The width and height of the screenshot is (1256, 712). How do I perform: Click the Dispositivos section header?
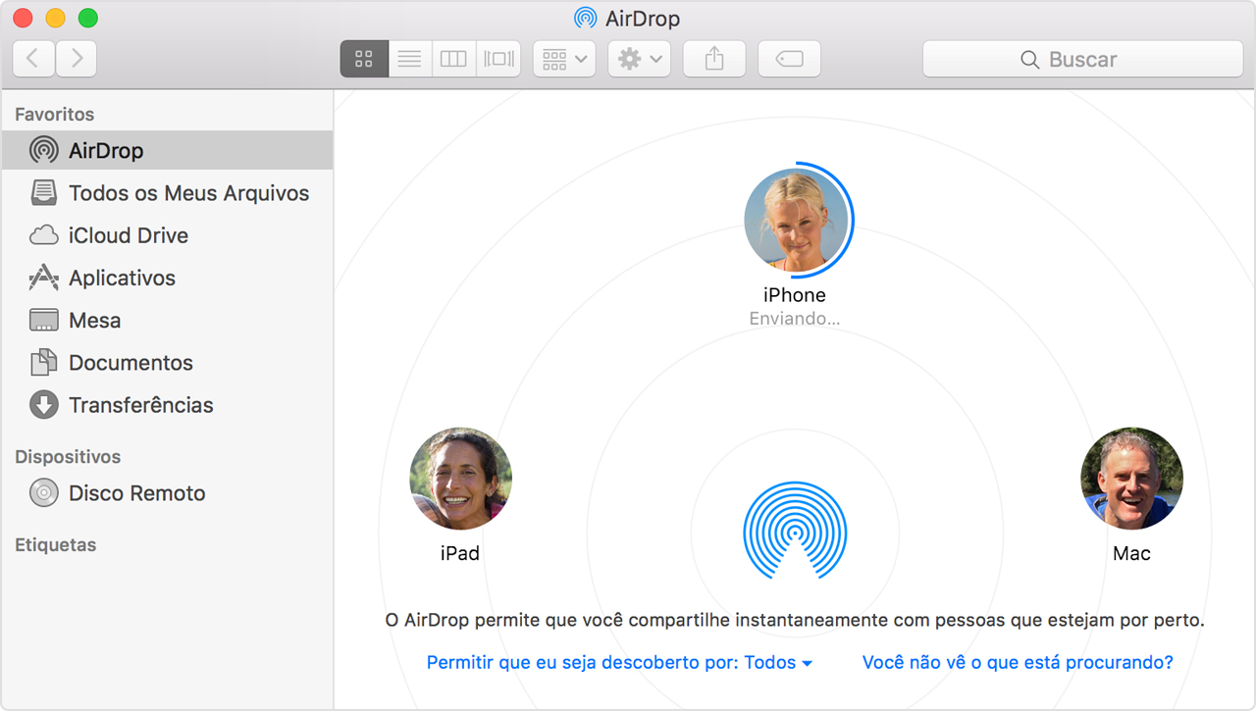tap(68, 456)
